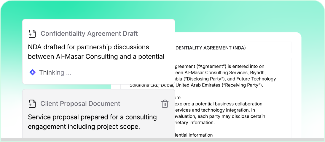Click the horizontal scrollbar at the bottom
Screen dimensions: 325x142
pyautogui.click(x=162, y=140)
